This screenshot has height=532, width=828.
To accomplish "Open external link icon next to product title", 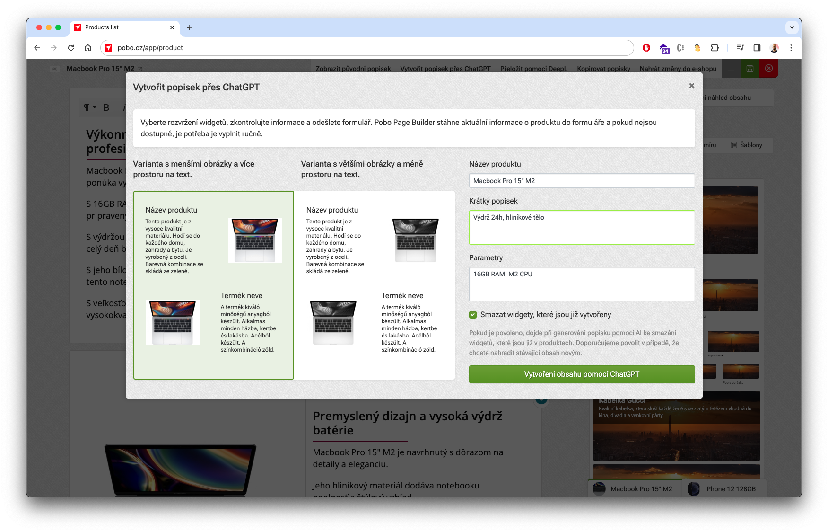I will (x=140, y=69).
